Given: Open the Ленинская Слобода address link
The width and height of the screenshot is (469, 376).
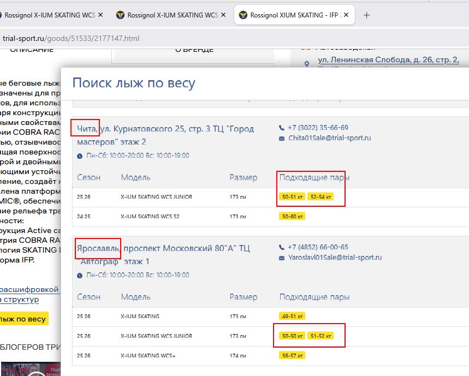Looking at the screenshot, I should (x=388, y=60).
